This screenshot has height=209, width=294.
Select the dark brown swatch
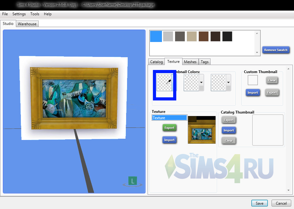coord(215,36)
